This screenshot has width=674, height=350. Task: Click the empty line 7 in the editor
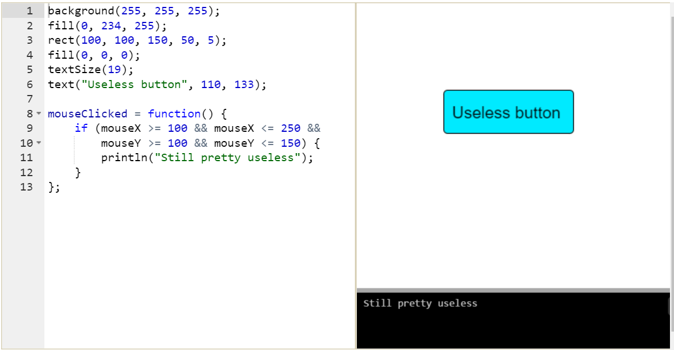(173, 99)
